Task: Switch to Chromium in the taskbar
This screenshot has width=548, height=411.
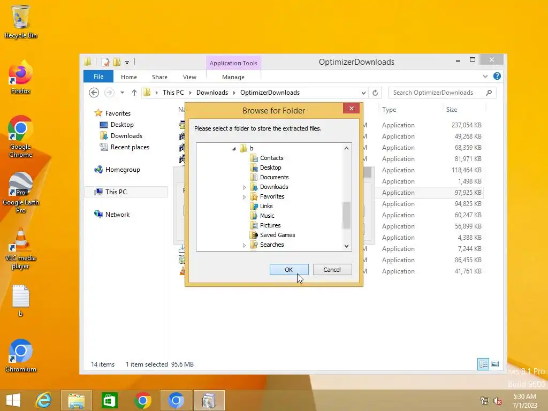Action: [x=176, y=400]
